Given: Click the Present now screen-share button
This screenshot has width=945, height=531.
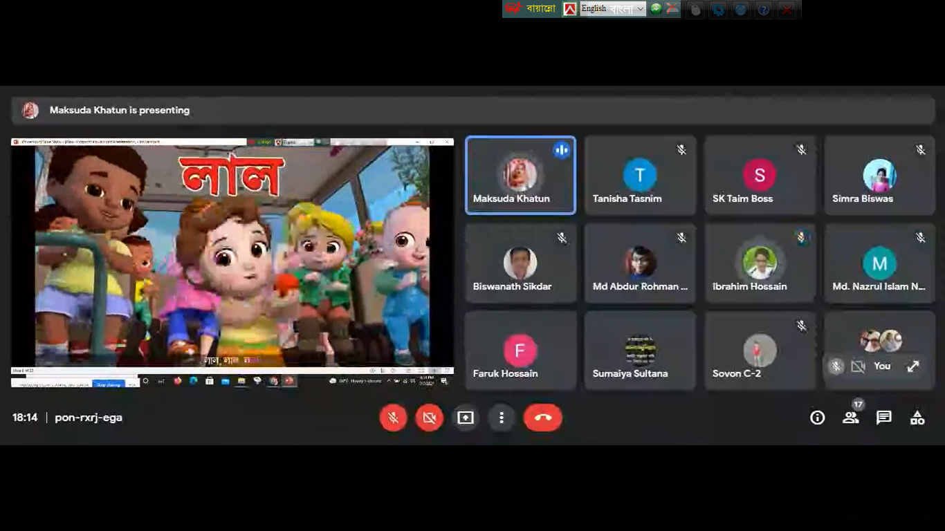Looking at the screenshot, I should tap(465, 418).
